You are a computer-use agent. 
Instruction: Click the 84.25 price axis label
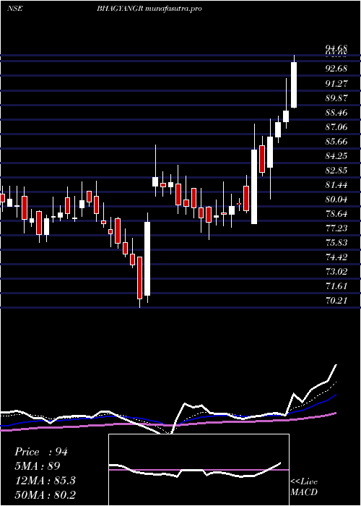336,156
